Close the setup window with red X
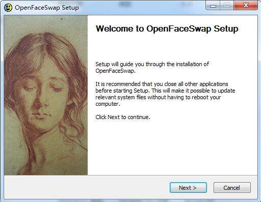The image size is (261, 202). click(246, 6)
